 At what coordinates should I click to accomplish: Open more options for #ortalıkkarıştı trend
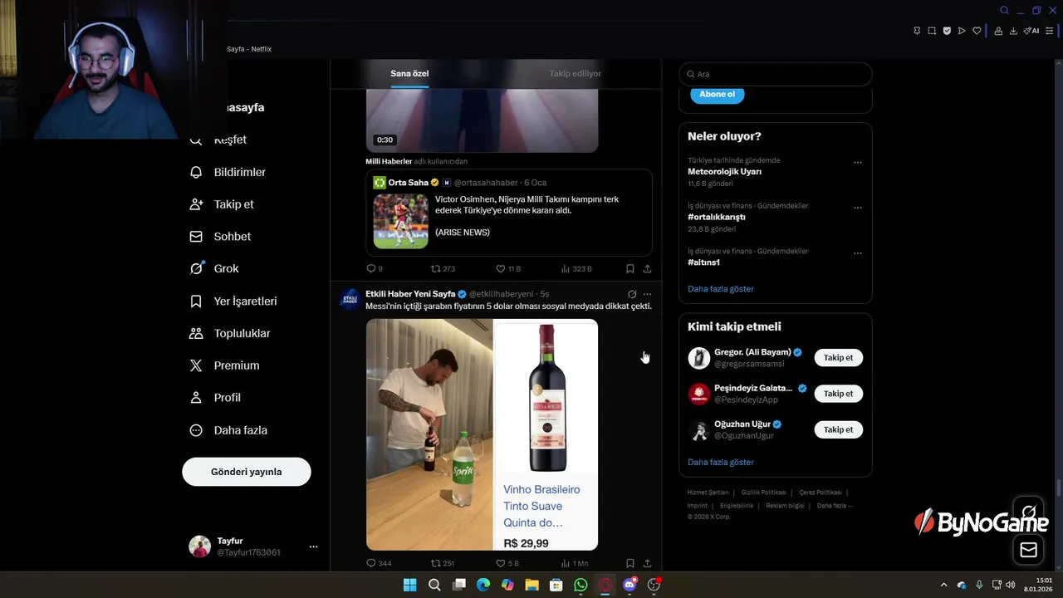858,208
